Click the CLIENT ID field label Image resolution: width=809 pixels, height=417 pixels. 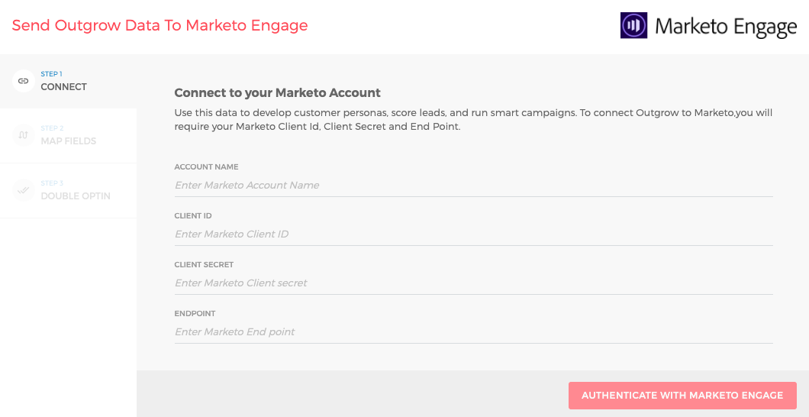coord(193,216)
